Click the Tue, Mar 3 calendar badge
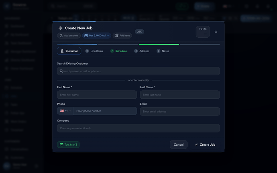 point(68,145)
